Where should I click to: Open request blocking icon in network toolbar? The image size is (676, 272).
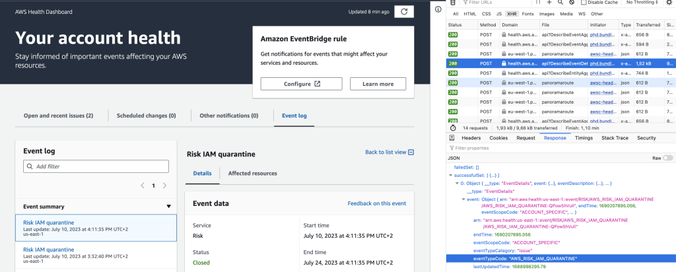click(572, 3)
